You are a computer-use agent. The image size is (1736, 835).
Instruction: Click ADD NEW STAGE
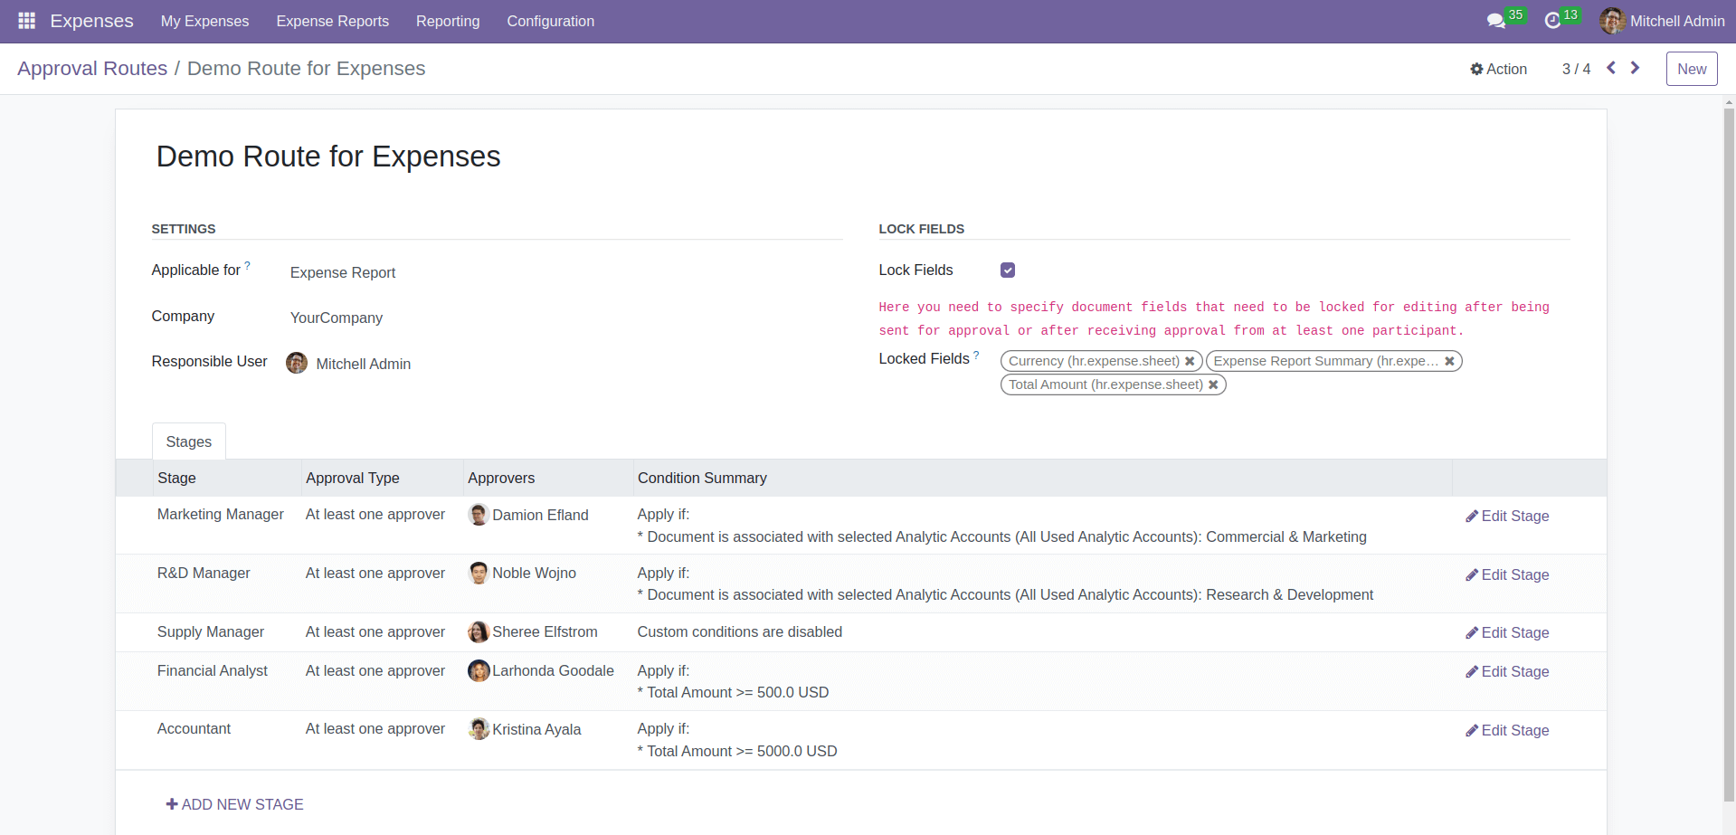234,804
